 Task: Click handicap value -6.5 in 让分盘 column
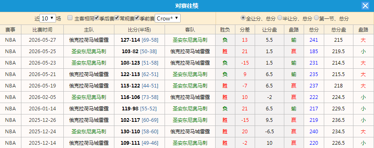[269, 132]
